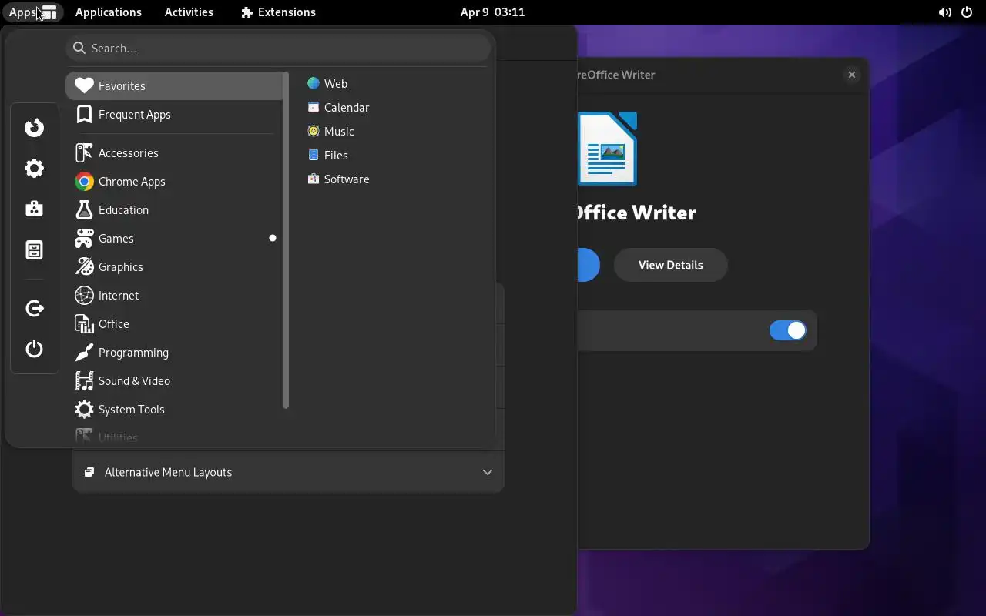Viewport: 986px width, 616px height.
Task: Select the Accessories category
Action: point(174,152)
